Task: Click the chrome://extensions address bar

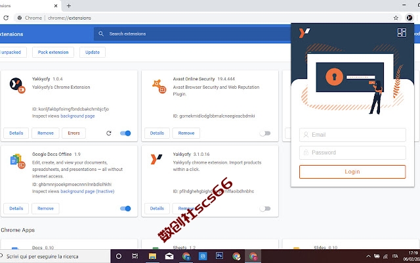Action: tap(70, 18)
